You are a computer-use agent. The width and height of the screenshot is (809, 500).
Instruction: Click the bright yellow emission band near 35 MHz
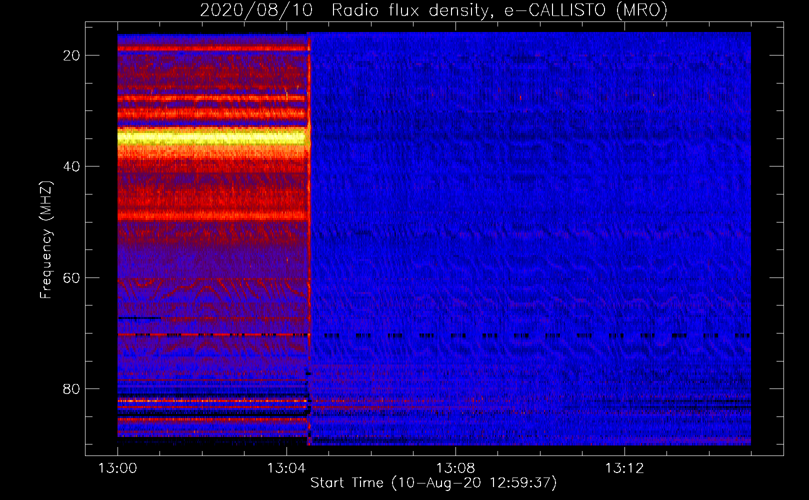click(212, 137)
